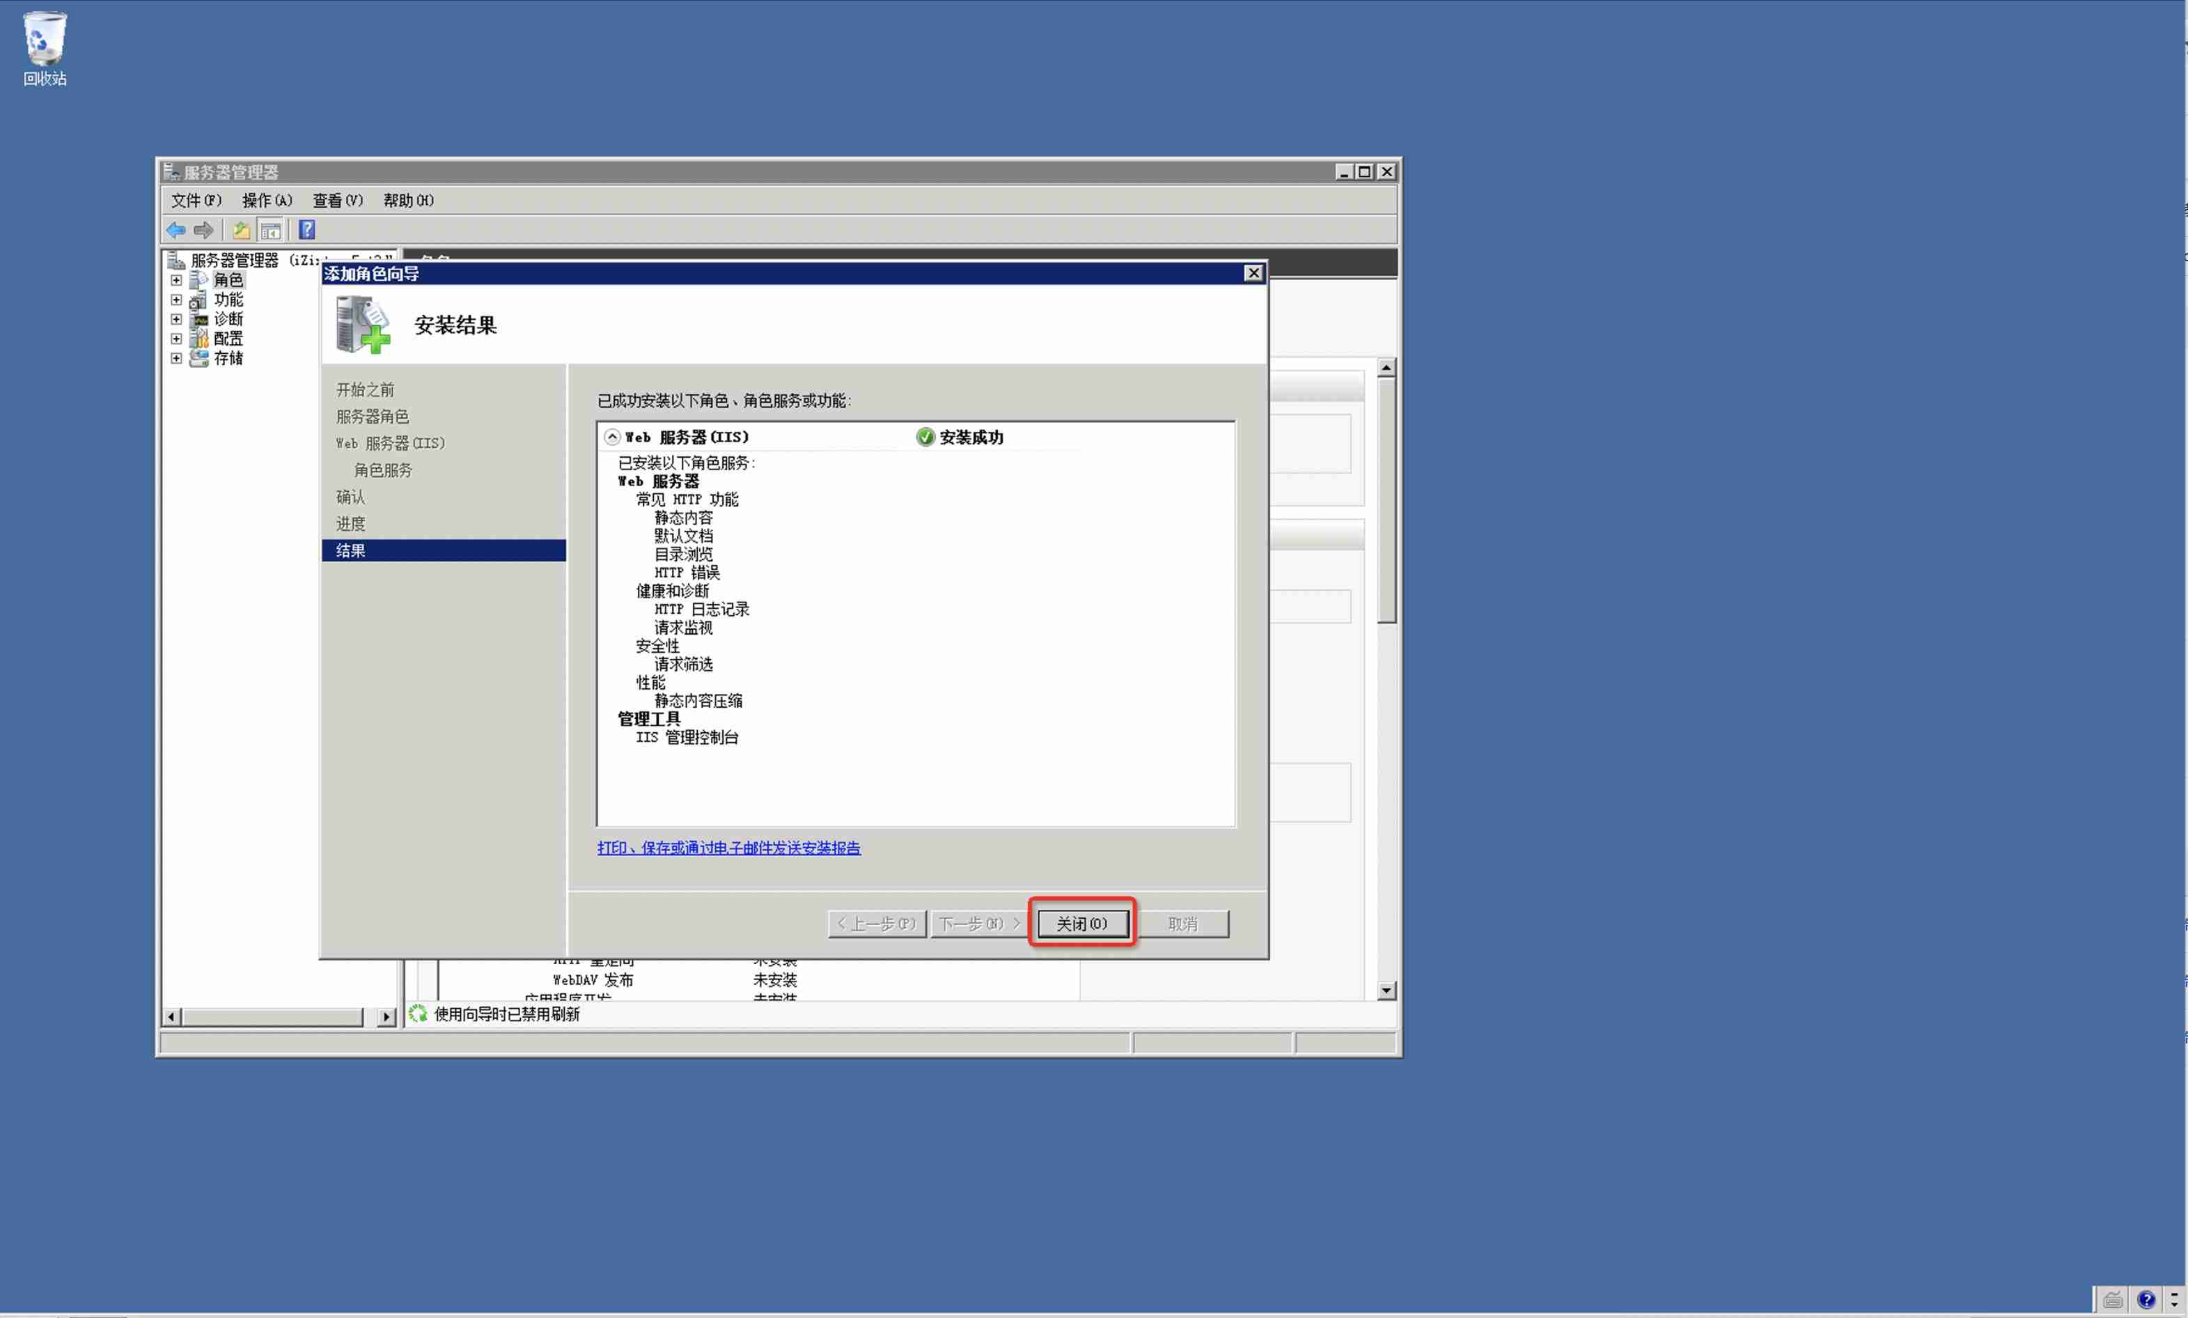Click the 关闭(O) button

point(1081,924)
